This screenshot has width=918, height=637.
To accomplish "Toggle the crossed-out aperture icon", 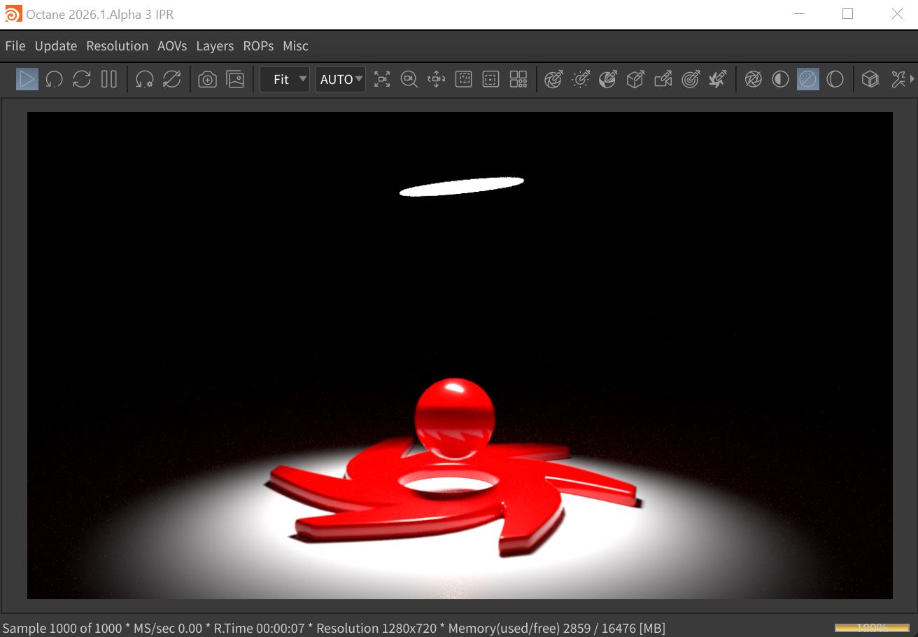I will click(753, 79).
